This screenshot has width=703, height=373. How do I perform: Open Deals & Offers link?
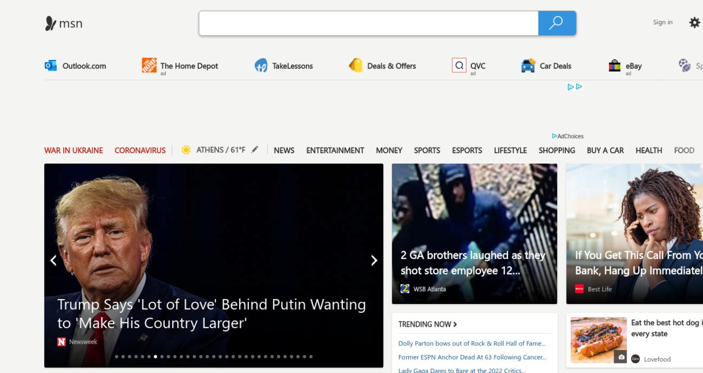point(391,66)
